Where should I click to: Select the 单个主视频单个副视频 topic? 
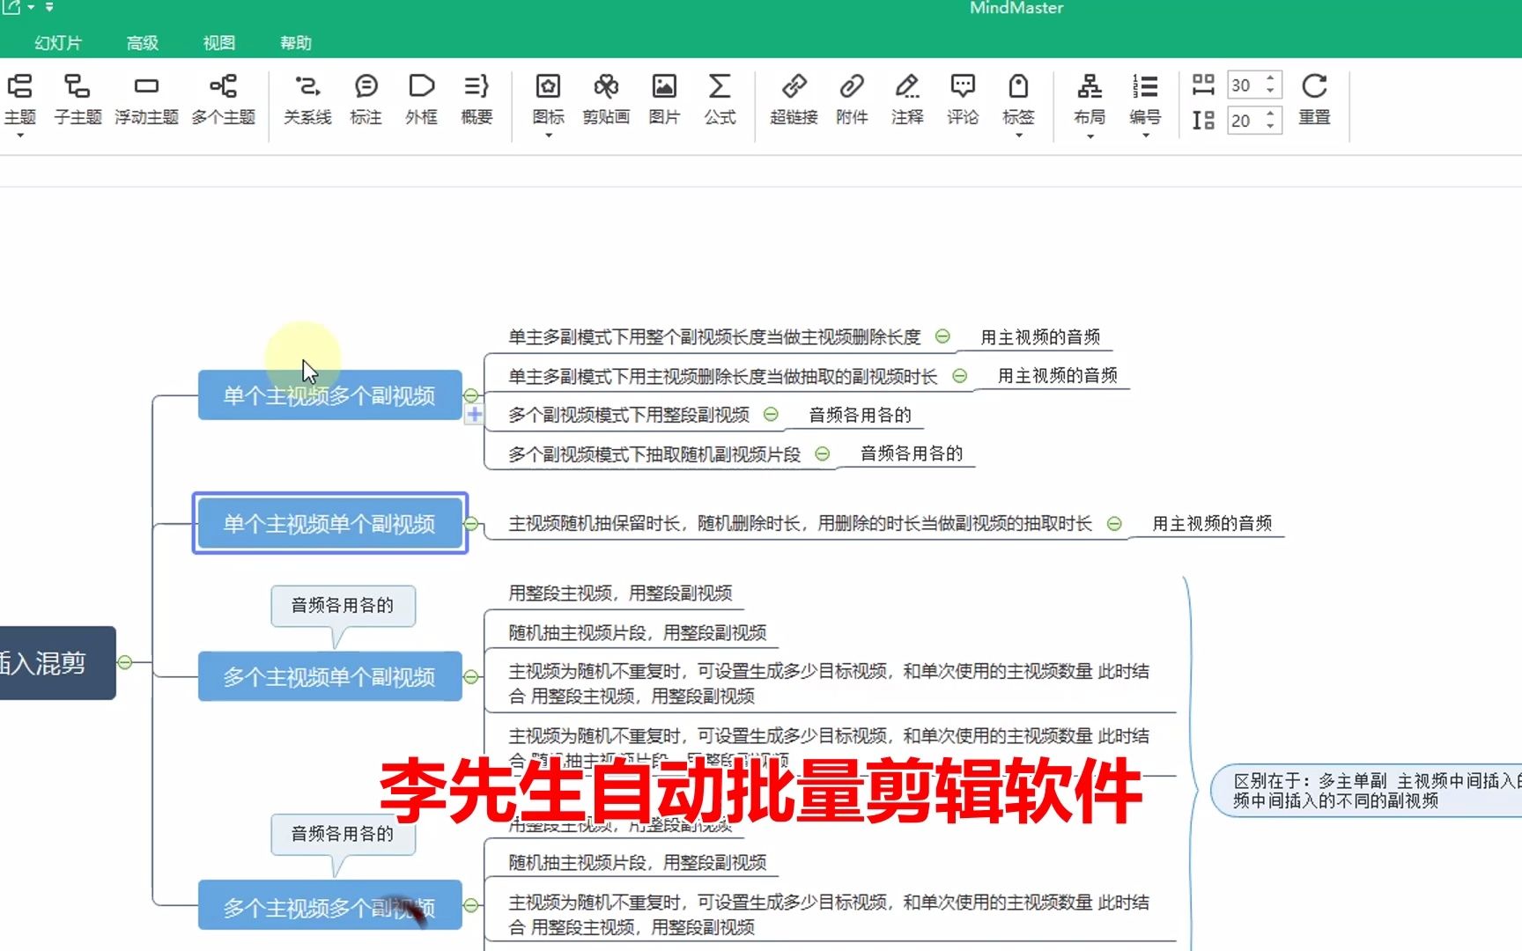point(329,524)
